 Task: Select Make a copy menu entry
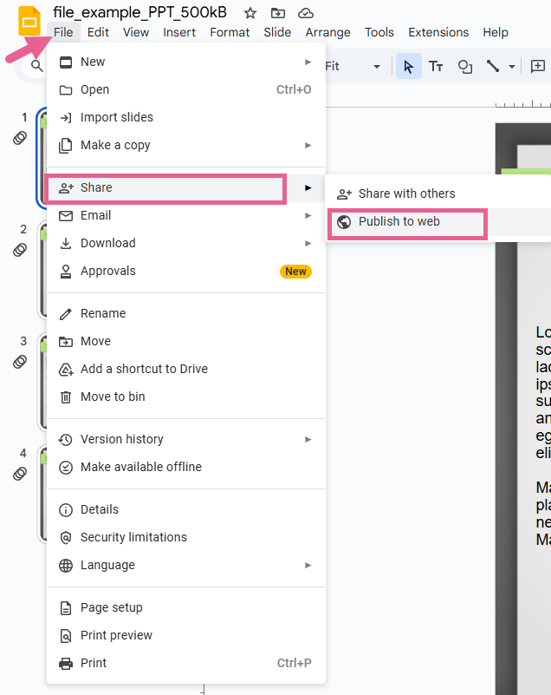[x=115, y=145]
